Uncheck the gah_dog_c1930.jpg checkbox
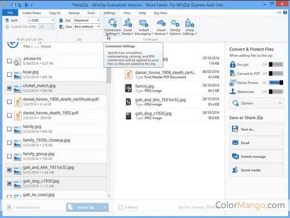This screenshot has width=290, height=218. (9, 184)
